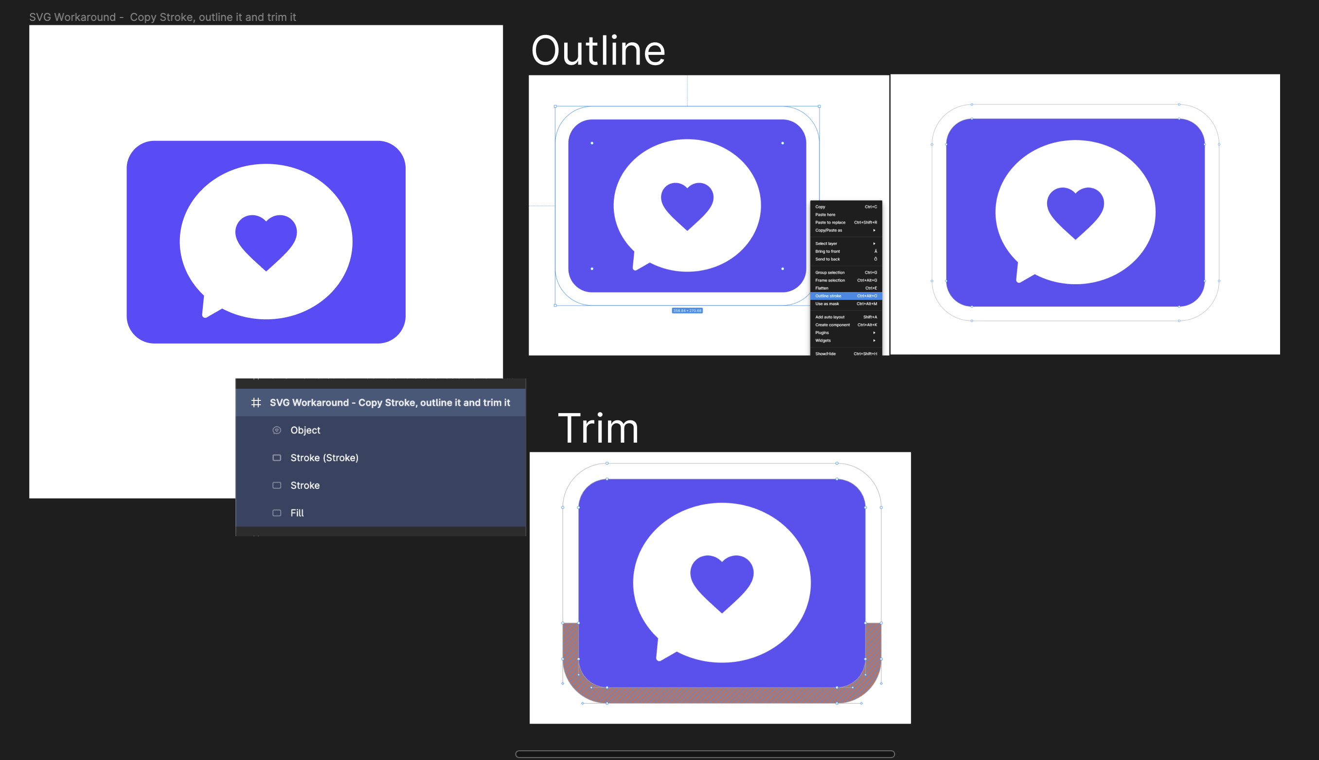Click the rectangle icon beside Stroke (Stroke)

(x=277, y=458)
